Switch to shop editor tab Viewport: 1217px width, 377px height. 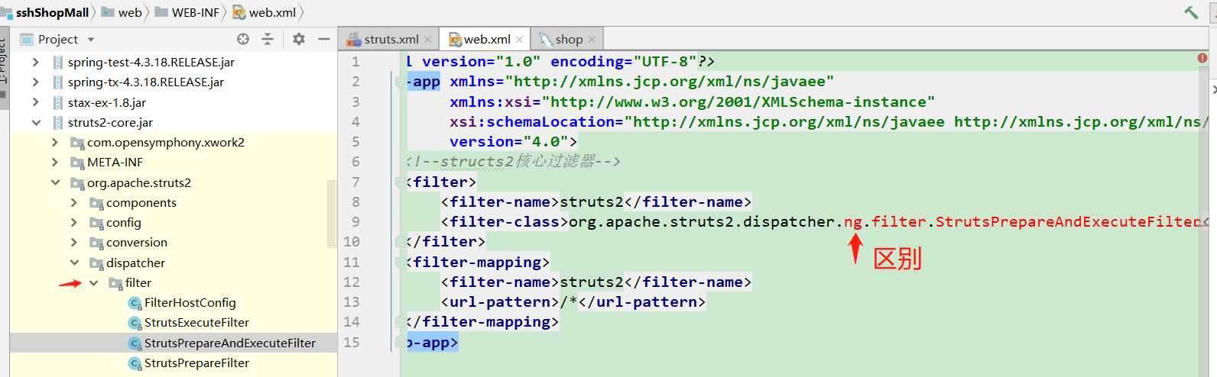click(568, 39)
